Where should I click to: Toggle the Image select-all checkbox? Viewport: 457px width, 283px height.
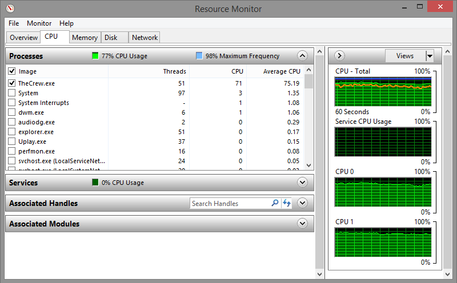point(11,71)
